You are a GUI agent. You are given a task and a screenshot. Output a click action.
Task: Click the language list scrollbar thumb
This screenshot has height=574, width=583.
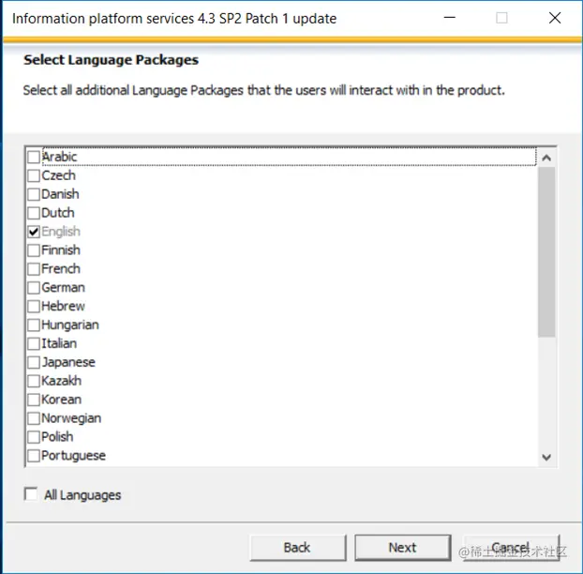point(546,252)
